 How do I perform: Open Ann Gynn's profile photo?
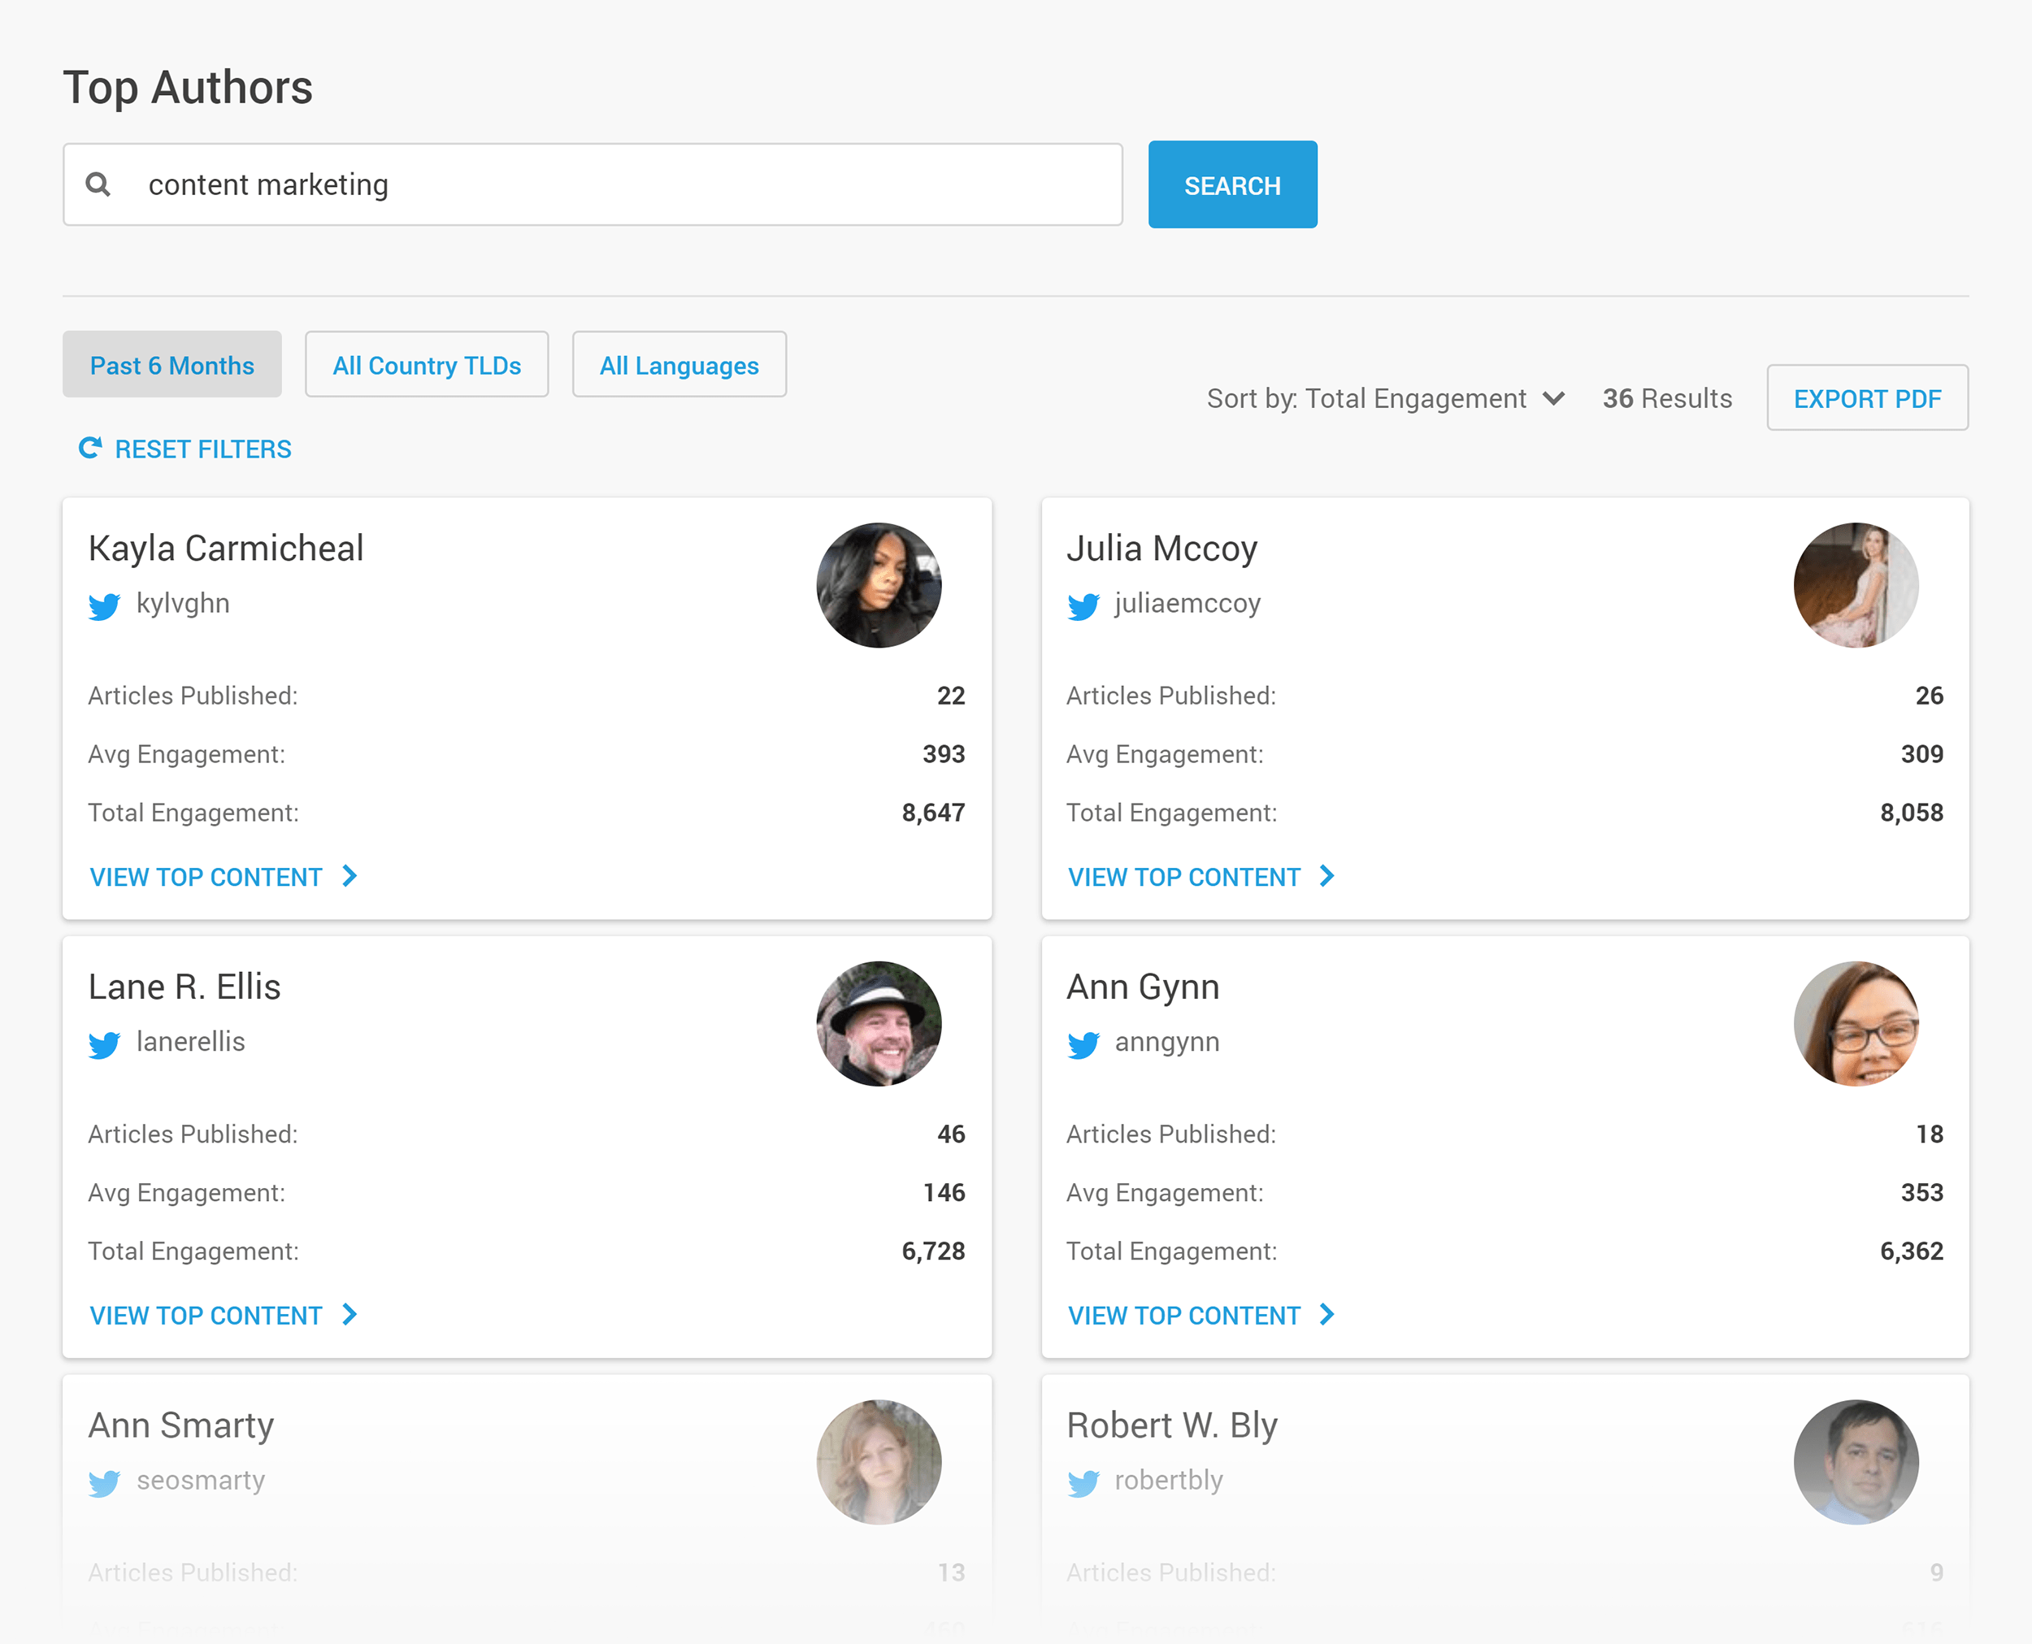coord(1856,1024)
